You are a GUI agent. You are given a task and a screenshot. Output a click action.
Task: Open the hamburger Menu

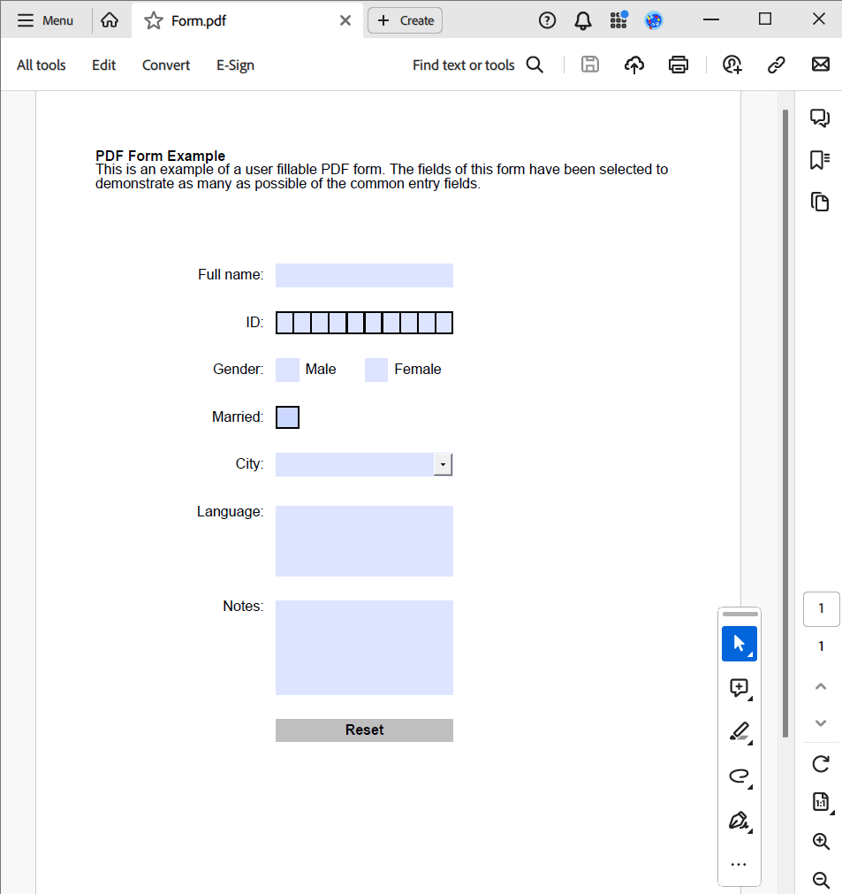coord(45,20)
